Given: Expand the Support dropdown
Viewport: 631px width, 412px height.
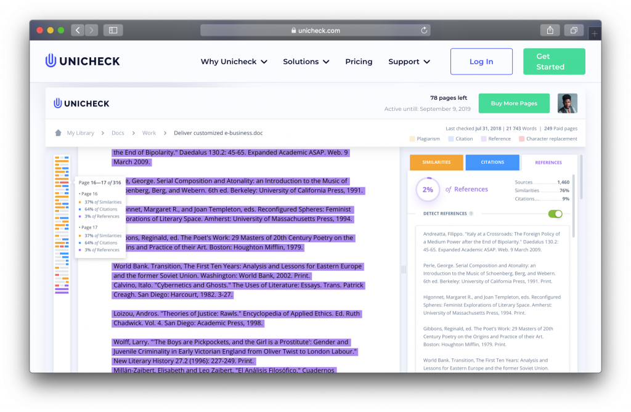Looking at the screenshot, I should 409,62.
